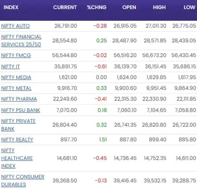Select NIFTY FMCG low value 56,430.45
Viewport: 197px width, 188px height.
tap(184, 55)
